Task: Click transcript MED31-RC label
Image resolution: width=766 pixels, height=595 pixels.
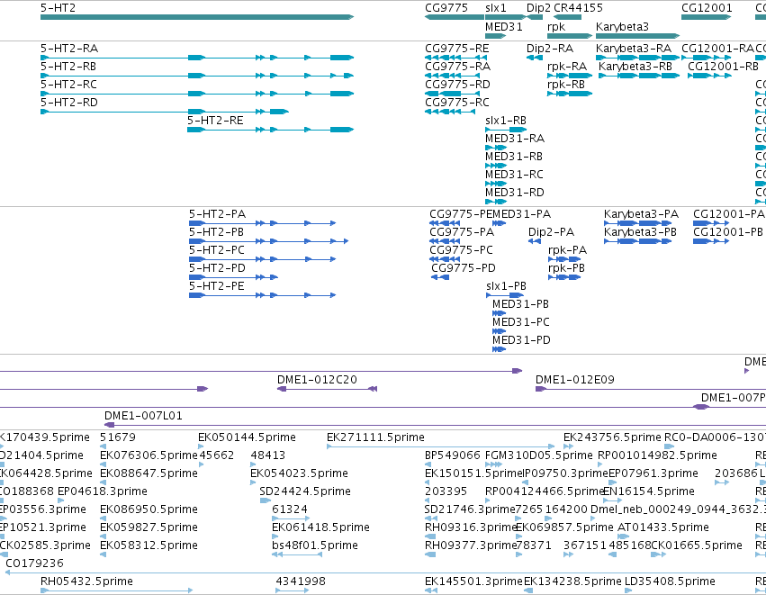Action: 514,175
